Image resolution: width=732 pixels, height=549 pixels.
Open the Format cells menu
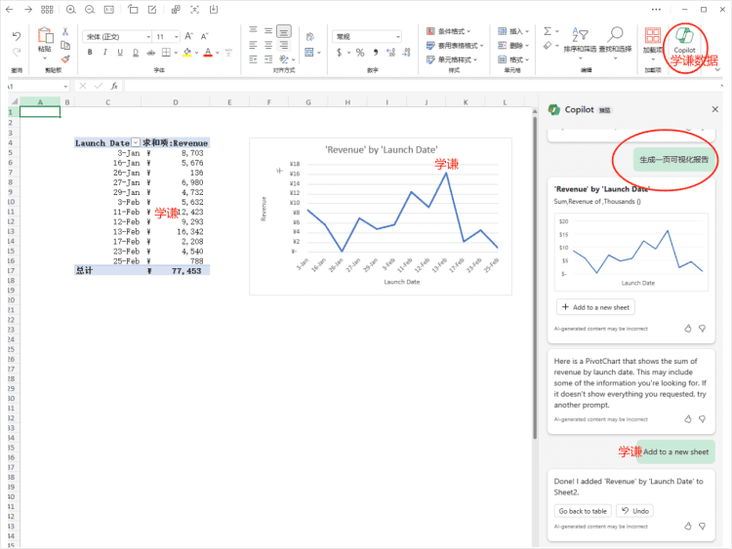[x=513, y=59]
